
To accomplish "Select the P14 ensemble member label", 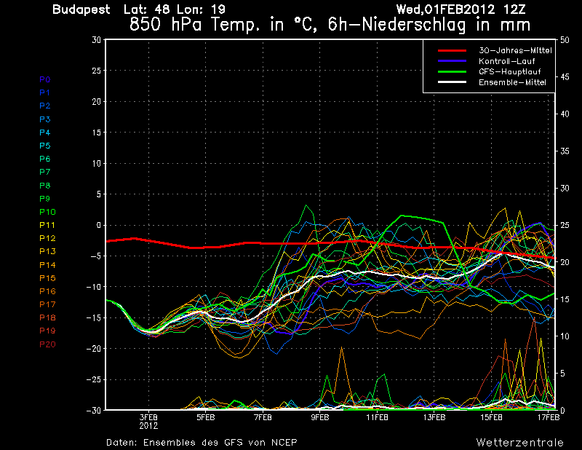I will 47,265.
